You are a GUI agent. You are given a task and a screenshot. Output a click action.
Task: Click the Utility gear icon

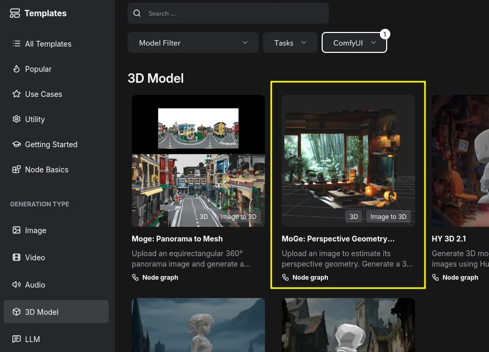click(x=16, y=119)
